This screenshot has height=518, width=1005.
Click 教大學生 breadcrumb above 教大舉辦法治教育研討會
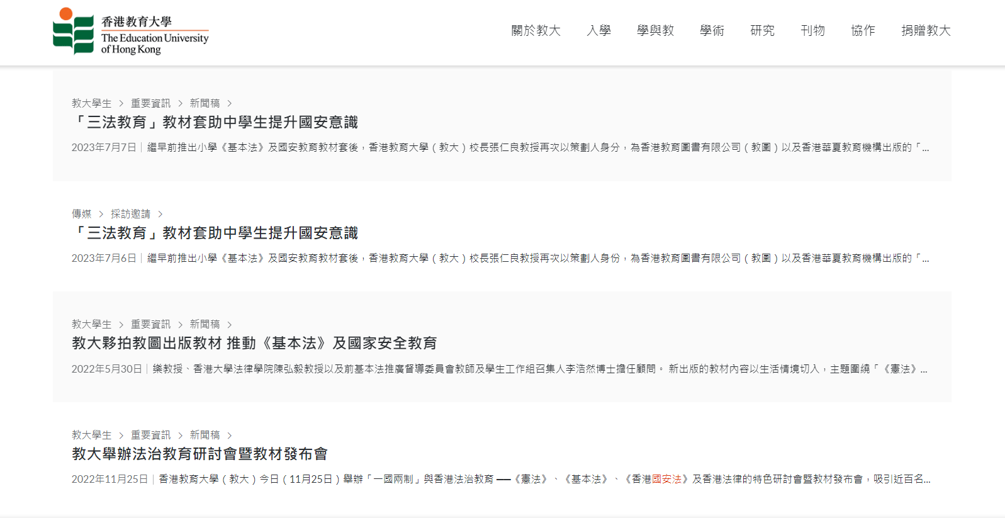tap(91, 435)
